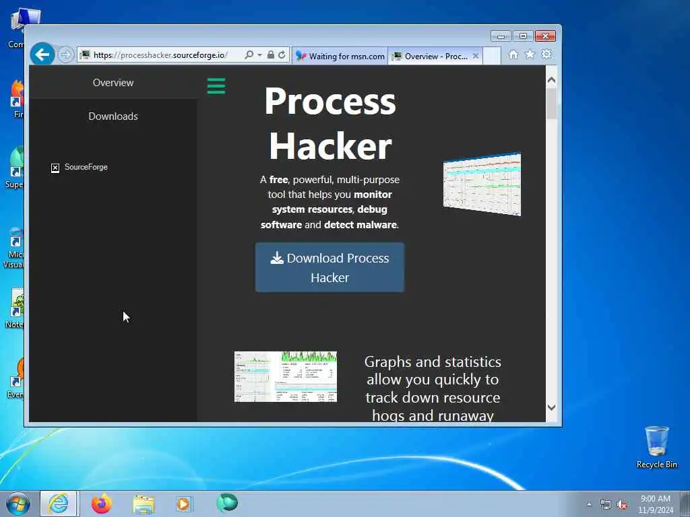The image size is (690, 517).
Task: Click the Internet Explorer taskbar icon
Action: pyautogui.click(x=59, y=504)
